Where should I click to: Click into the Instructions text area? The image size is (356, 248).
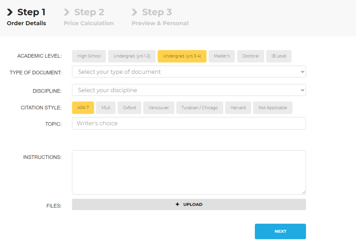pos(189,173)
